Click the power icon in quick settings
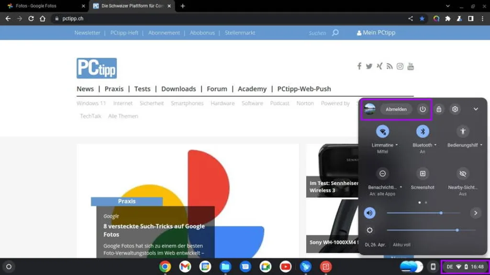490x275 pixels. click(x=423, y=109)
